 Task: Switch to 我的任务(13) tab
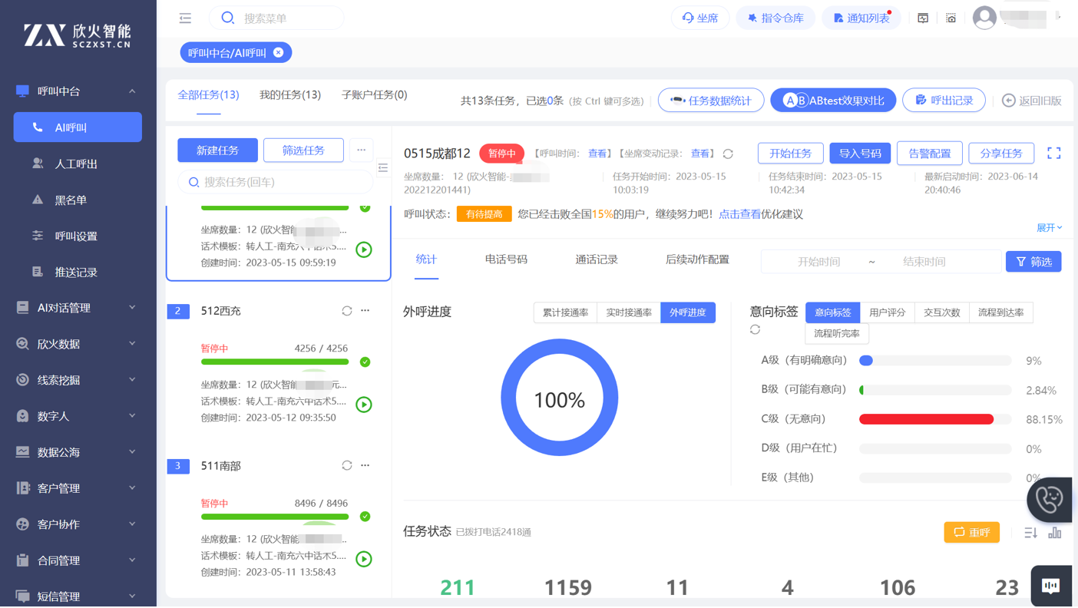[x=289, y=95]
